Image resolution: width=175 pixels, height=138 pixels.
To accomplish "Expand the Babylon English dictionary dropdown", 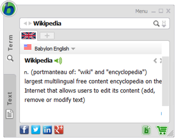I will click(x=73, y=49).
